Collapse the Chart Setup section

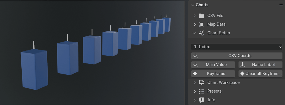click(194, 33)
